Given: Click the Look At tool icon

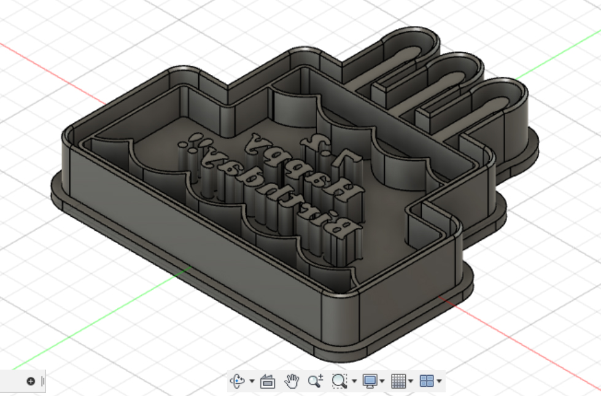Looking at the screenshot, I should [268, 381].
